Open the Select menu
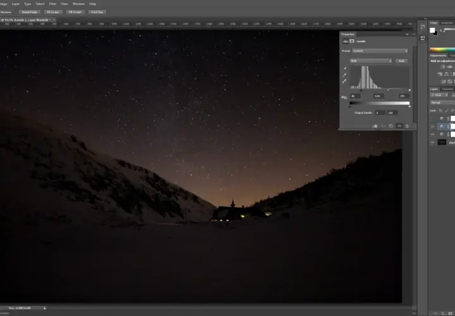 point(40,4)
